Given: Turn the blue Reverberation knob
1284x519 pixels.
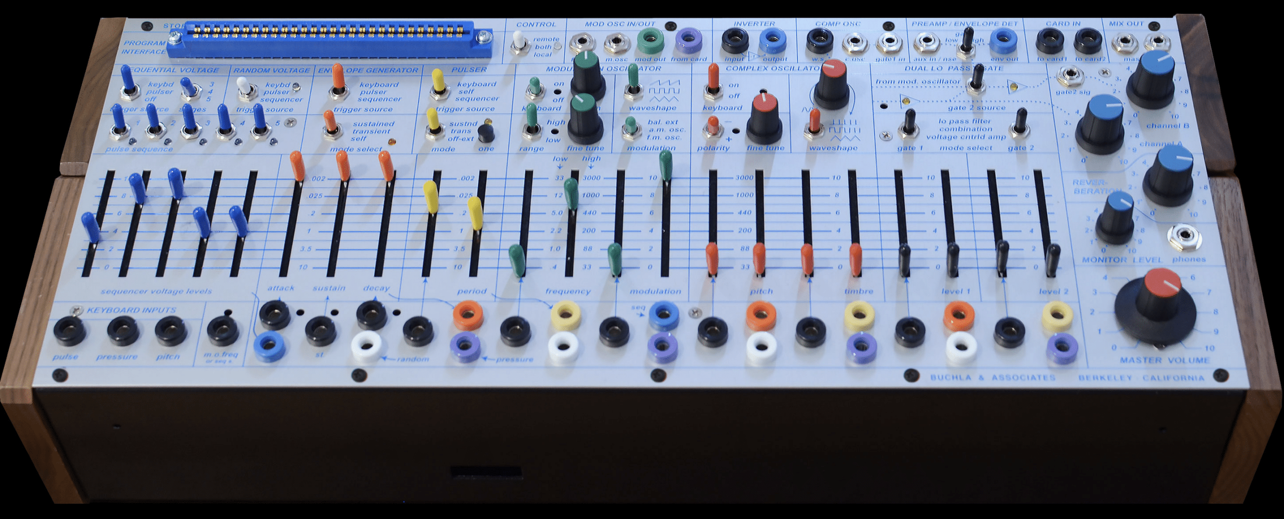Looking at the screenshot, I should (x=1170, y=175).
